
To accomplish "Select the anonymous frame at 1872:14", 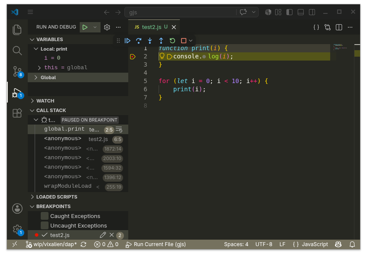I will coord(78,148).
